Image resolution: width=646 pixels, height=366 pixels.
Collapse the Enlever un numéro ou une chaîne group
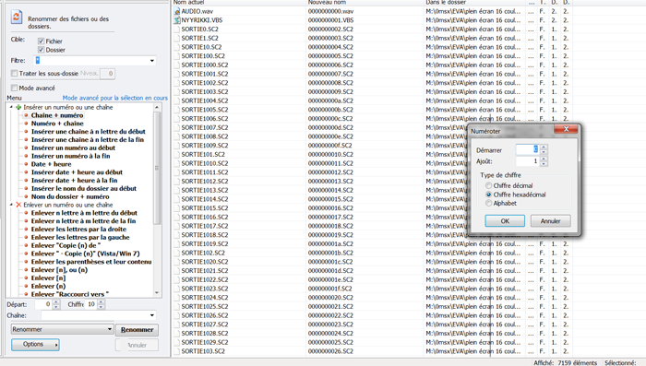click(x=11, y=205)
